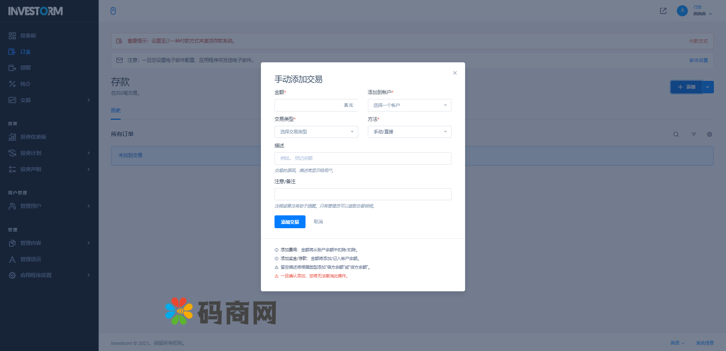Open the 交易类型 transaction type dropdown
Viewport: 726px width, 351px height.
(316, 132)
